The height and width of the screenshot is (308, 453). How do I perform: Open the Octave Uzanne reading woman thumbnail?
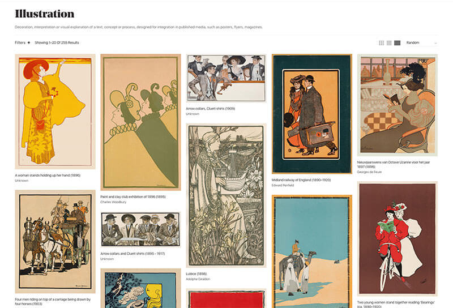(398, 105)
